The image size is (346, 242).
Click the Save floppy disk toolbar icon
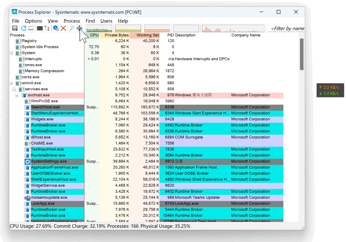tap(15, 28)
